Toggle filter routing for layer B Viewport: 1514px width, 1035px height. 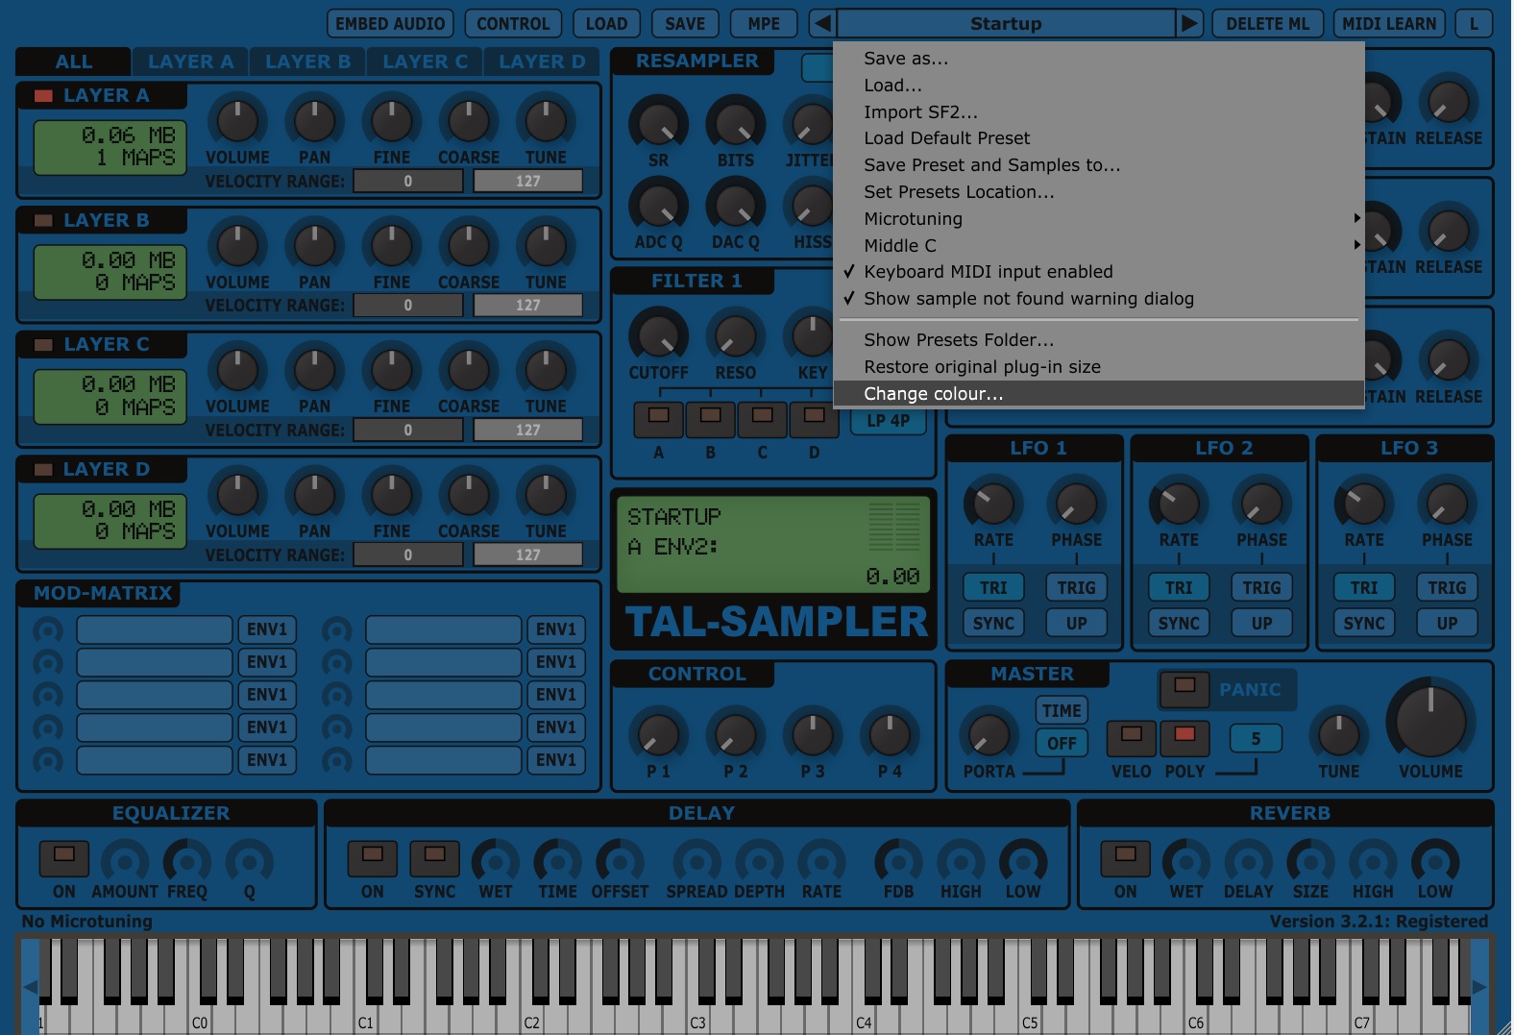[x=711, y=418]
